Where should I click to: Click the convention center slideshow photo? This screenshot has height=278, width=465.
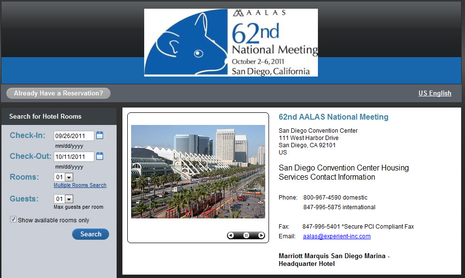[x=198, y=171]
